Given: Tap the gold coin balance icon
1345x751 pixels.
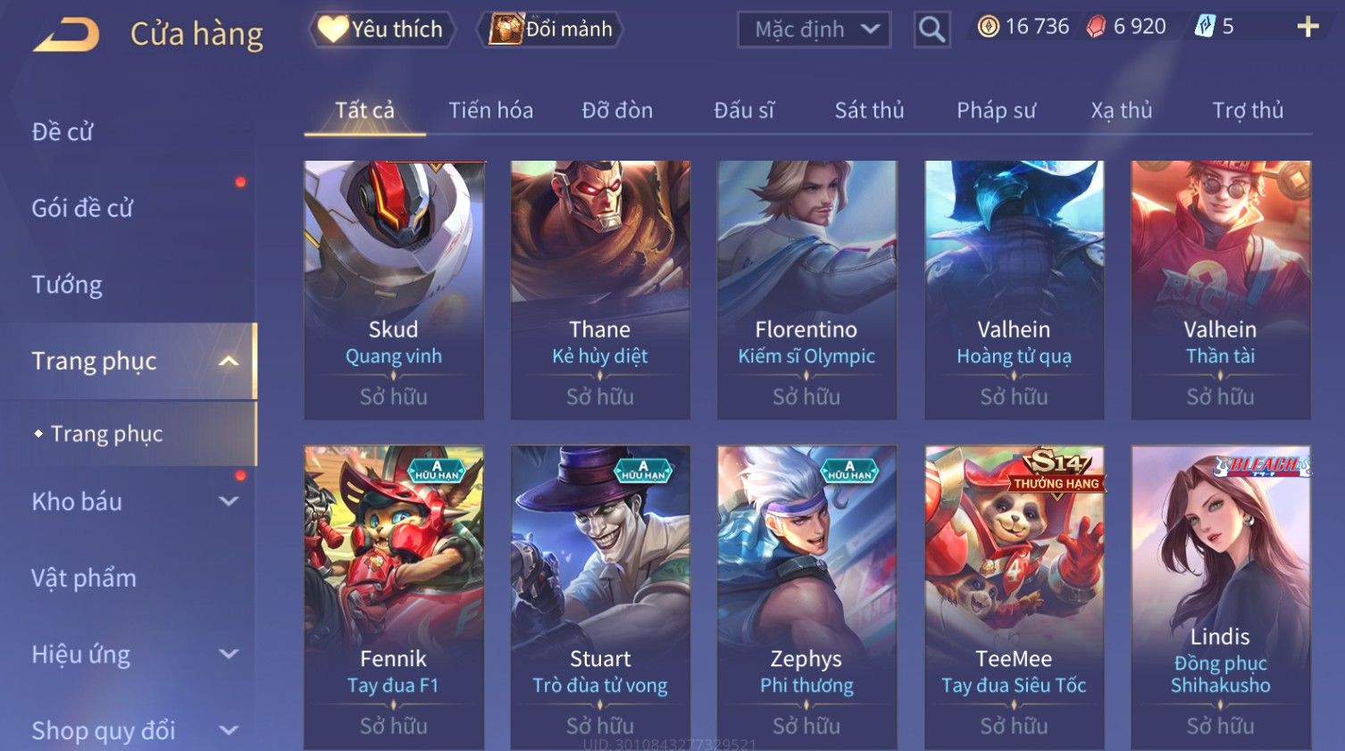Looking at the screenshot, I should pos(988,27).
